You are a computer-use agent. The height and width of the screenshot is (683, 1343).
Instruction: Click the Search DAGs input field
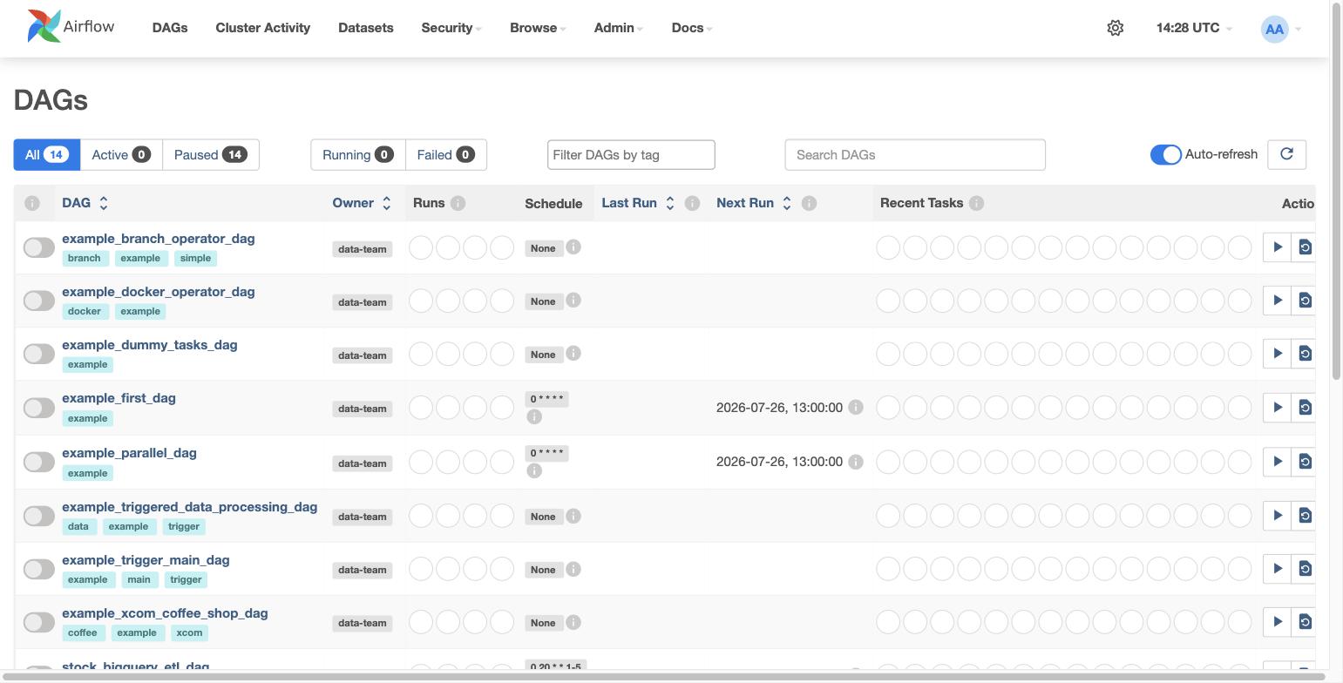[915, 154]
